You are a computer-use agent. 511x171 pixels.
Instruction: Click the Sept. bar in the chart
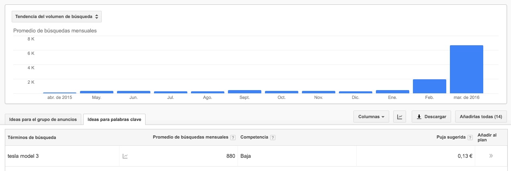pos(244,92)
